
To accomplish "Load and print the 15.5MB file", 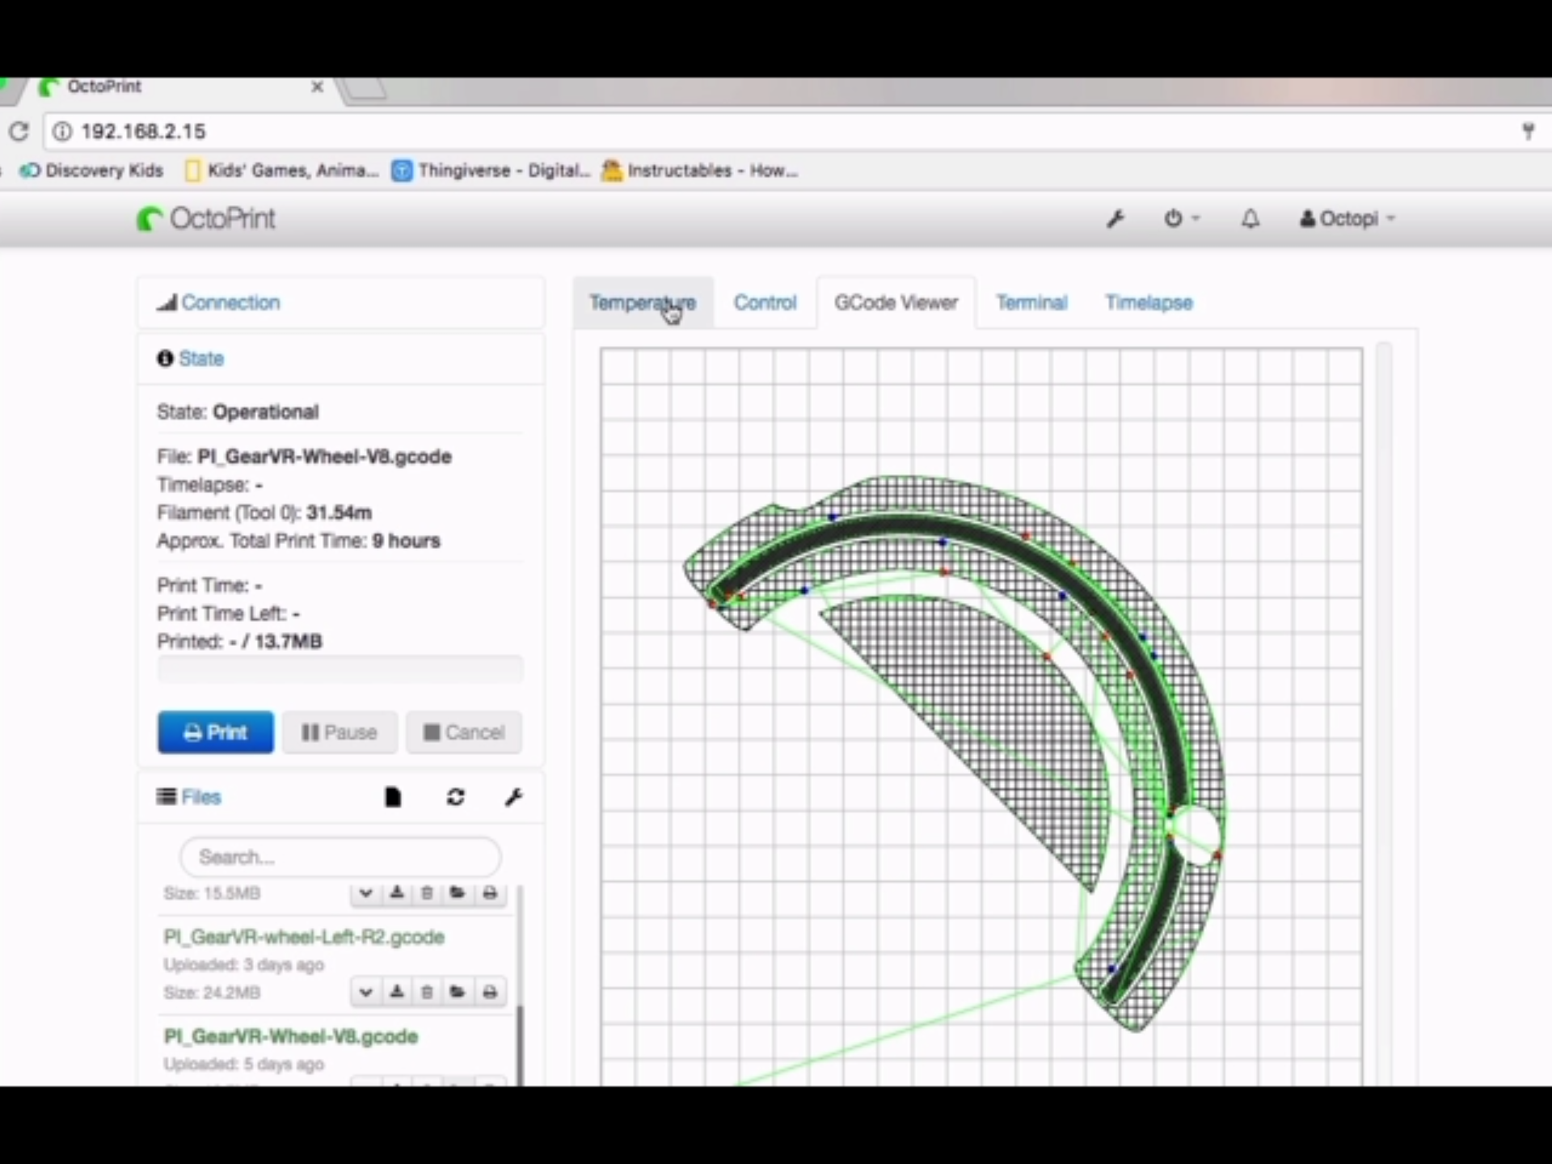I will [490, 893].
